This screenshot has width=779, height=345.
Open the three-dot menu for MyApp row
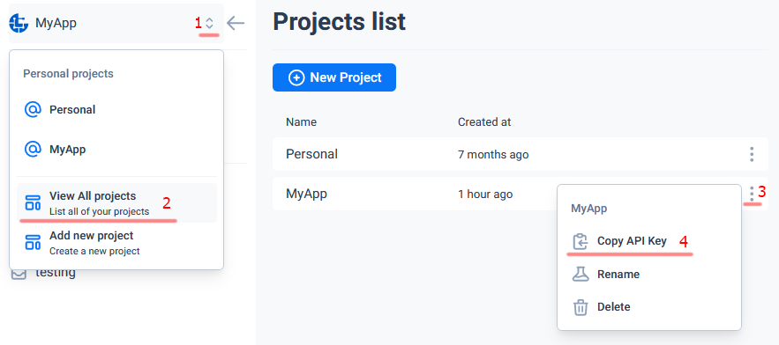pyautogui.click(x=752, y=194)
